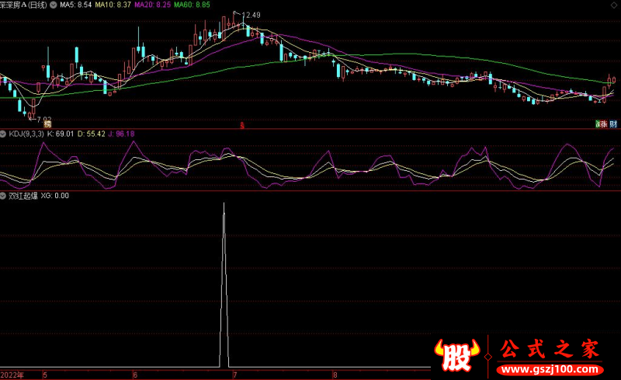Image resolution: width=621 pixels, height=380 pixels.
Task: Open the KDJ(9,3,3) indicator dropdown
Action: [x=5, y=134]
